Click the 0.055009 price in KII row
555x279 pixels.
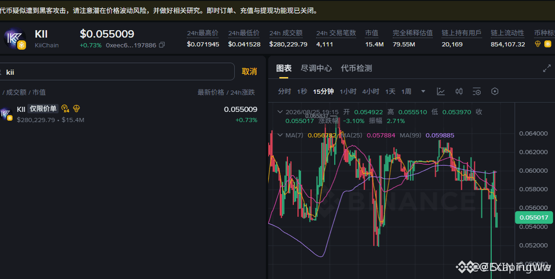click(241, 109)
